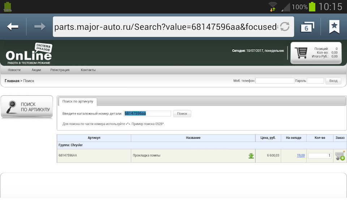Add part 68147596AA to cart
The width and height of the screenshot is (347, 217).
pos(340,156)
